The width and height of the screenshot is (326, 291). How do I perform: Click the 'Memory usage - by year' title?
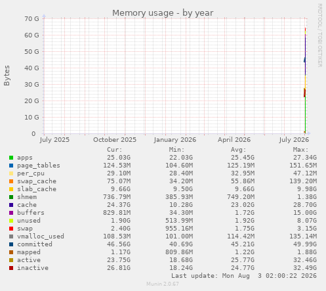[x=163, y=13]
